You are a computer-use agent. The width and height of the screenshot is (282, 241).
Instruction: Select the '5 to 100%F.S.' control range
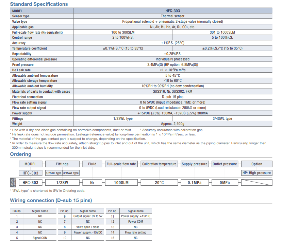[x=222, y=37]
